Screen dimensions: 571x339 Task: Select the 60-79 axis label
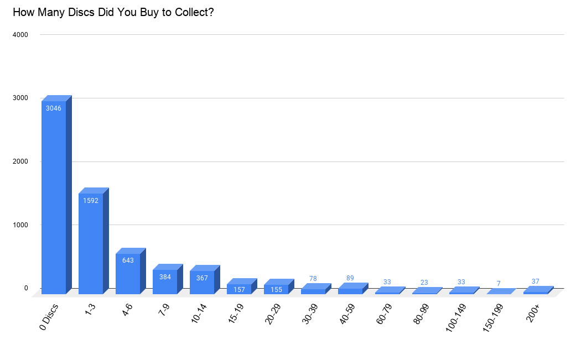pyautogui.click(x=384, y=314)
